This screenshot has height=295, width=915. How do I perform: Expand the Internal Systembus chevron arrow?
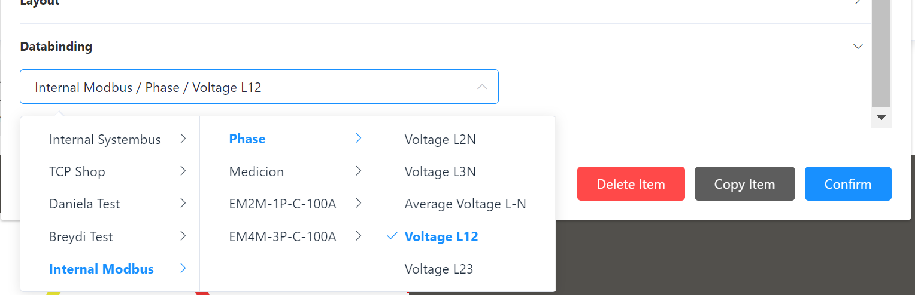(x=183, y=139)
